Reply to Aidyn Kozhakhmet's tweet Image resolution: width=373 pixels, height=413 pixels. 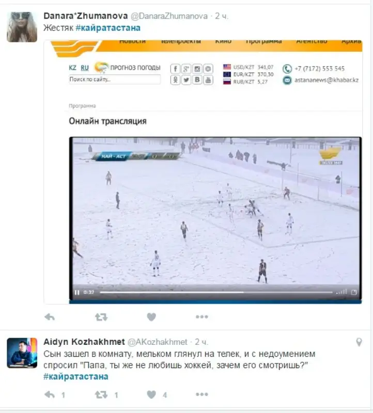coord(50,394)
